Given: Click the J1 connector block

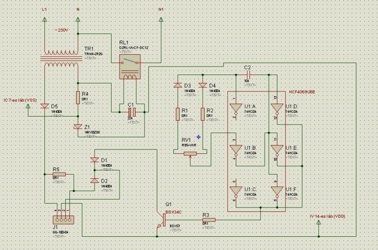Looking at the screenshot, I should click(63, 220).
